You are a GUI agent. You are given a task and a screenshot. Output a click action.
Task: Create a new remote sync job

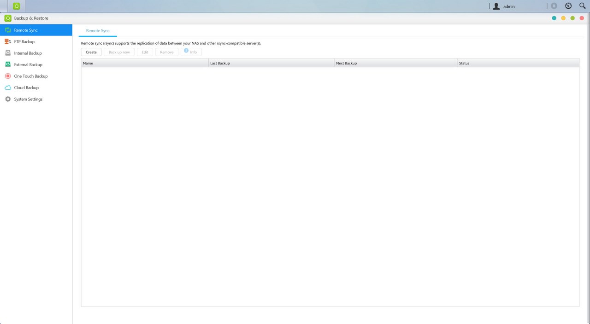click(91, 52)
